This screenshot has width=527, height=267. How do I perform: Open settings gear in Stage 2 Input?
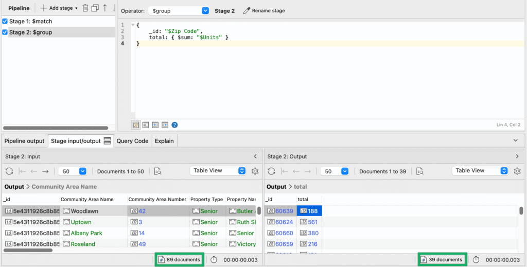tap(255, 171)
